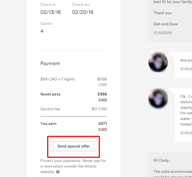Click the Payment section heading
The height and width of the screenshot is (177, 192).
[50, 63]
